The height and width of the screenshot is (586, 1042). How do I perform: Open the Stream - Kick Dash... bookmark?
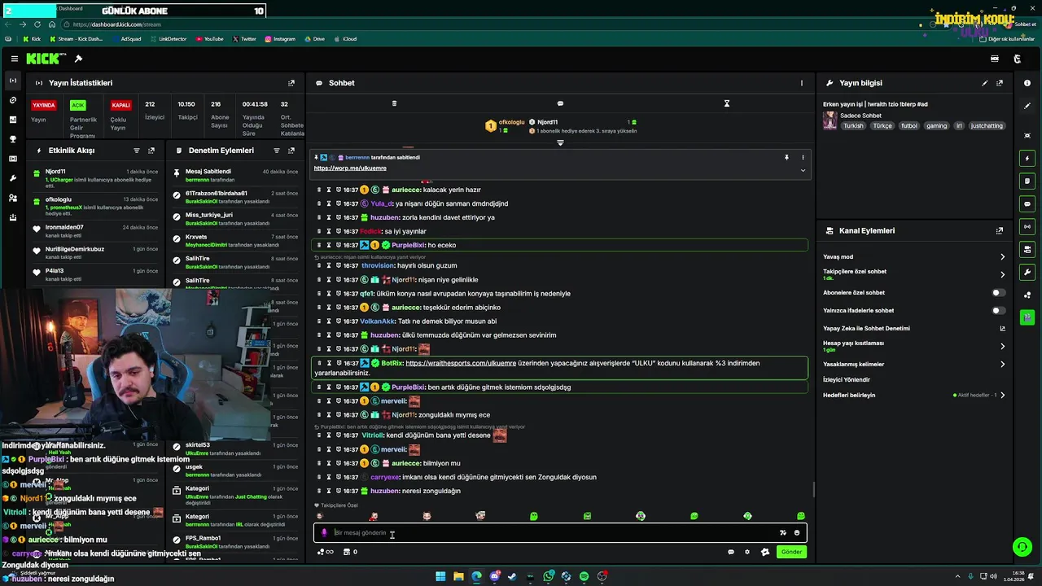[x=77, y=38]
